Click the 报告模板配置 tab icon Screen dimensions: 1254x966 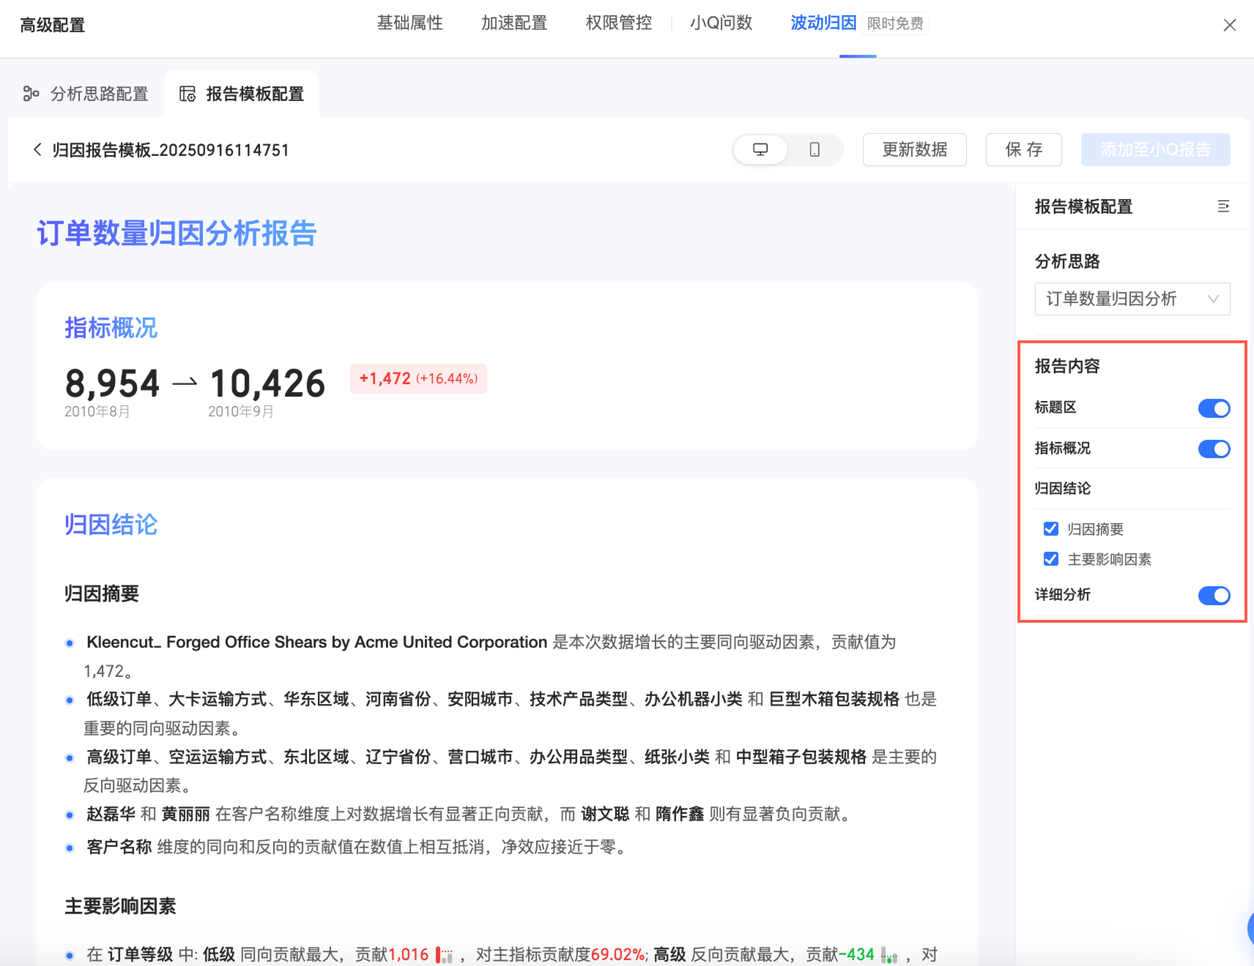click(187, 94)
